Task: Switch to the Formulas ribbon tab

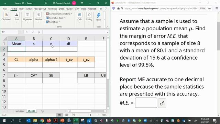Action: pyautogui.click(x=53, y=9)
